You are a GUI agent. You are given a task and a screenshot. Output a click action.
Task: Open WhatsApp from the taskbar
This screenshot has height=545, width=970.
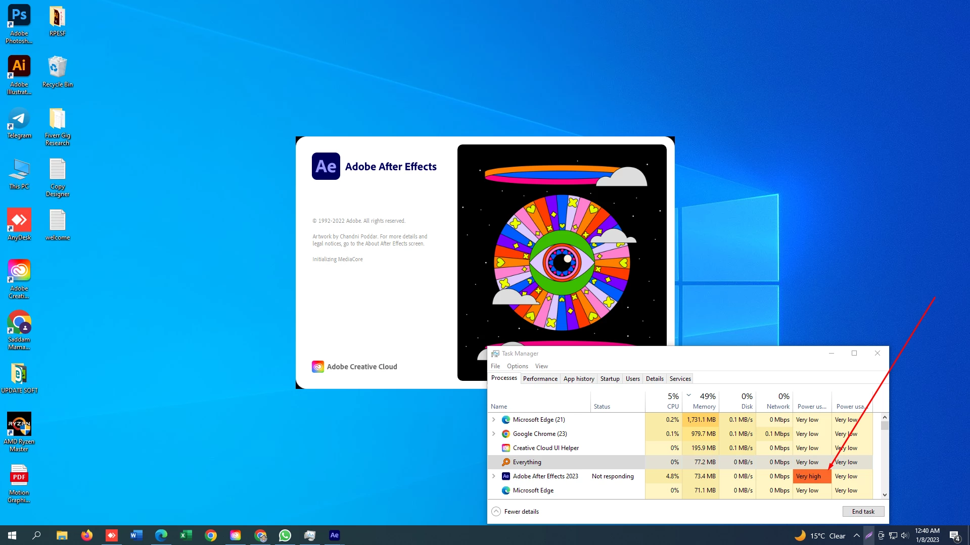(285, 535)
